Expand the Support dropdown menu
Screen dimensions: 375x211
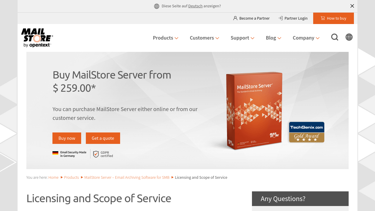coord(242,38)
